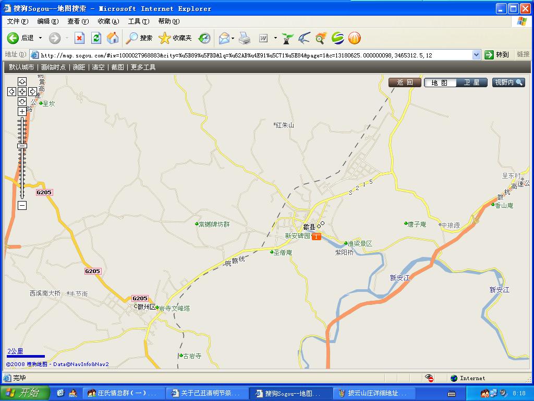
Task: Pan the map left with the left arrow
Action: tap(12, 92)
